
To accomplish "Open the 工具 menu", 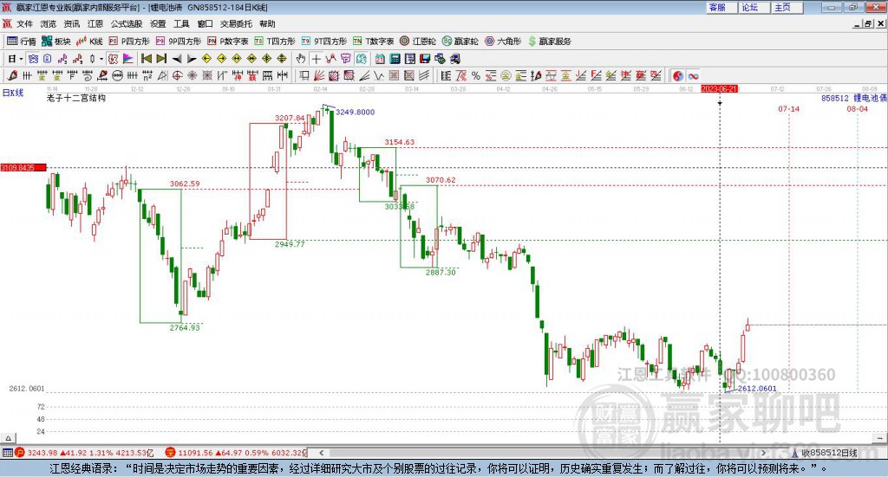I will coord(181,23).
